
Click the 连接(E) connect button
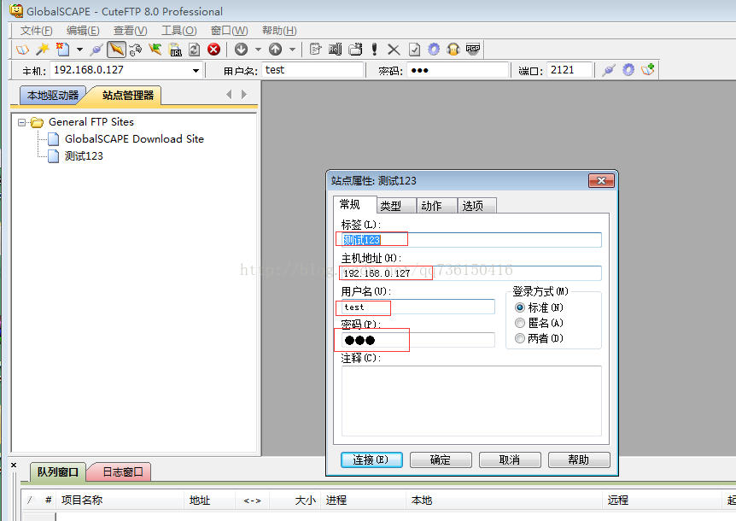pyautogui.click(x=371, y=460)
